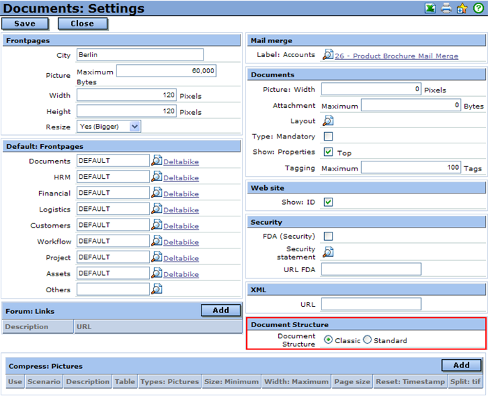The image size is (488, 396).
Task: Click the Size: Minimum column header
Action: click(x=231, y=381)
